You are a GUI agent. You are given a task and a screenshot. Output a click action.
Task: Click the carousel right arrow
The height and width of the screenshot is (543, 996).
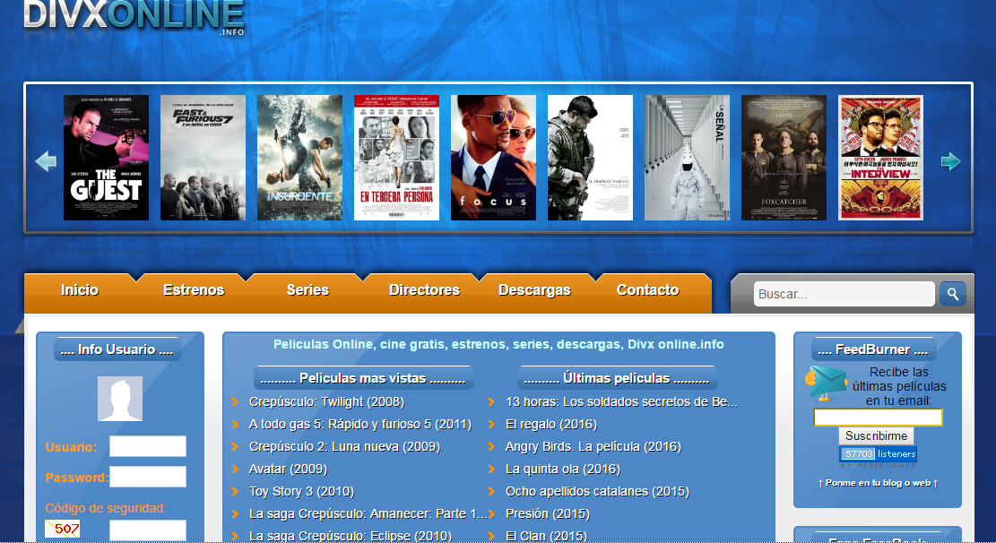(950, 161)
